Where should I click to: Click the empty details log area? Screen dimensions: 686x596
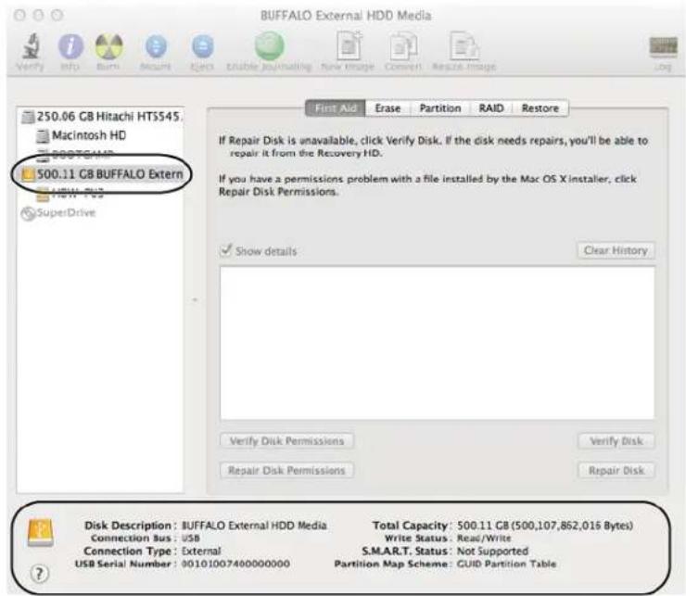coord(437,343)
